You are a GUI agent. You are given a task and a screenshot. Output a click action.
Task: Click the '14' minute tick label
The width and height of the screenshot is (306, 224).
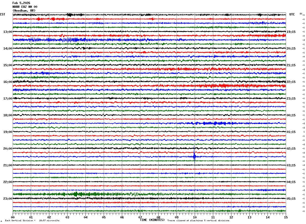pos(268,217)
